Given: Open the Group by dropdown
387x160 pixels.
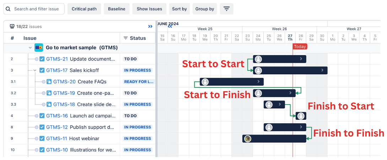Looking at the screenshot, I should coord(205,9).
